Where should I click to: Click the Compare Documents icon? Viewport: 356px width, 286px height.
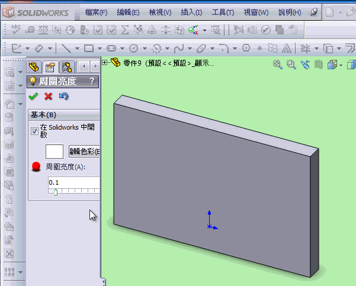pos(179,30)
